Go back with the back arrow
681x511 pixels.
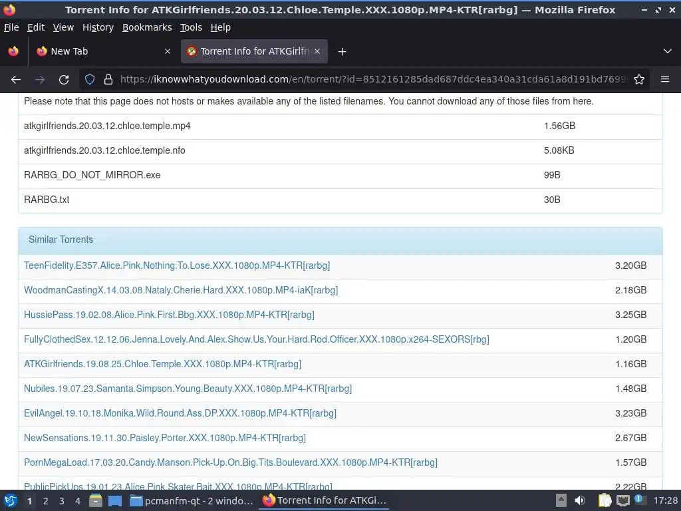point(16,80)
